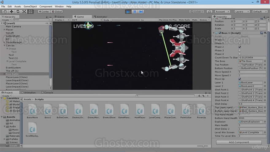Open the Component menu

46,6
